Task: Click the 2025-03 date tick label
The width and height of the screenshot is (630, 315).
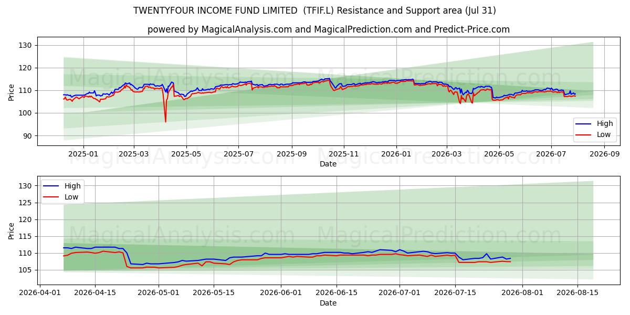Action: (133, 154)
